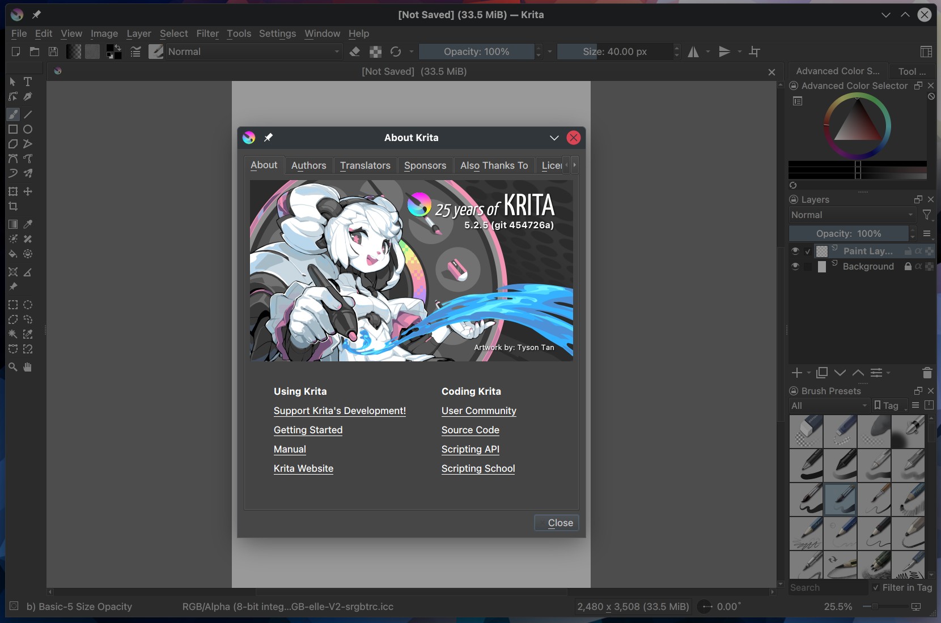Image resolution: width=941 pixels, height=623 pixels.
Task: Open dropdown arrow beside vertical mirror
Action: coord(740,52)
